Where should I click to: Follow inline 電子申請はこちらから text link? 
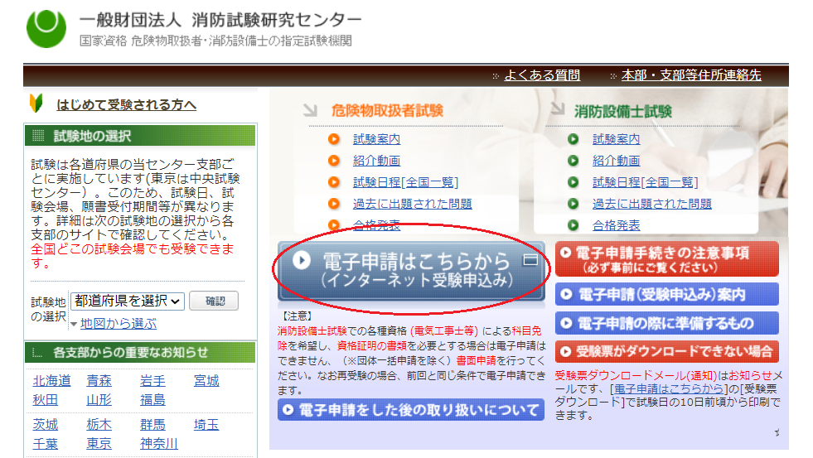click(x=669, y=388)
